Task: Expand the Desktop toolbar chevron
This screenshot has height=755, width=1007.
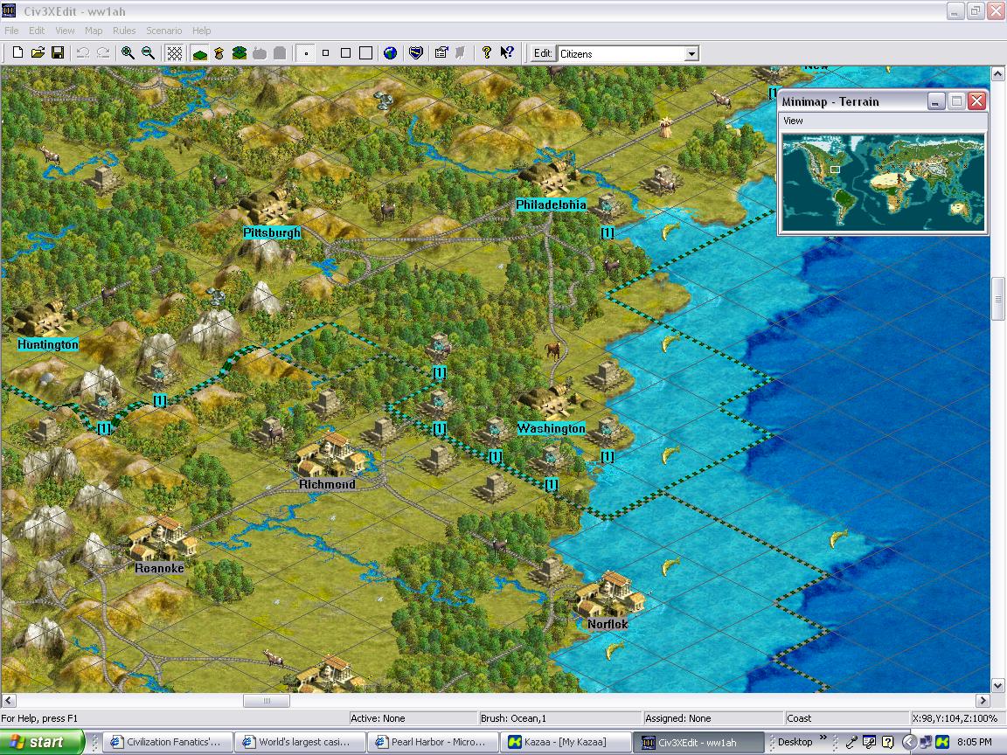Action: [x=823, y=738]
